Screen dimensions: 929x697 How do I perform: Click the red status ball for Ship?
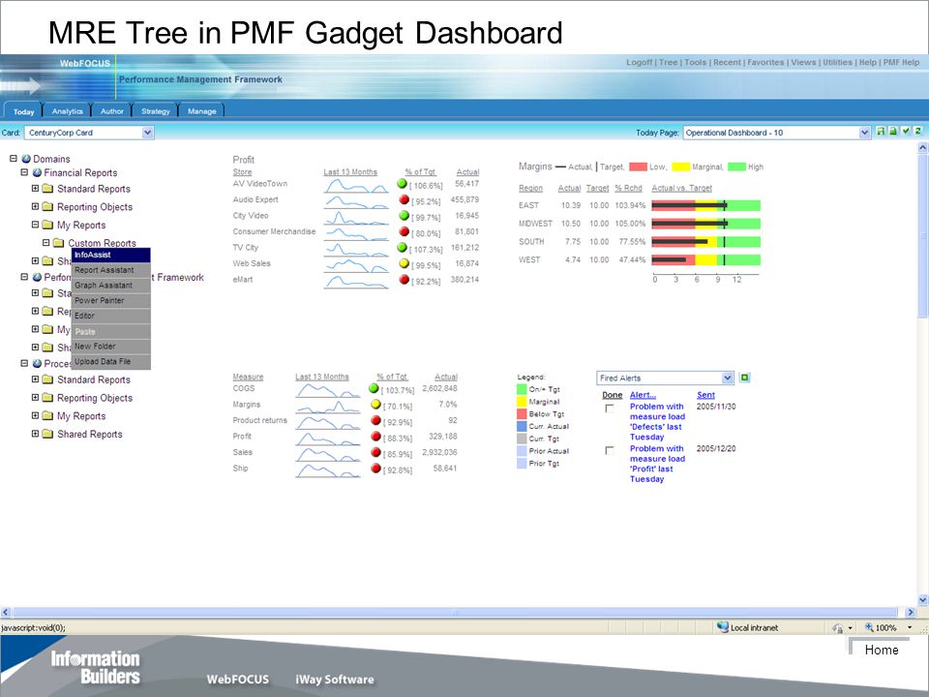(x=375, y=469)
